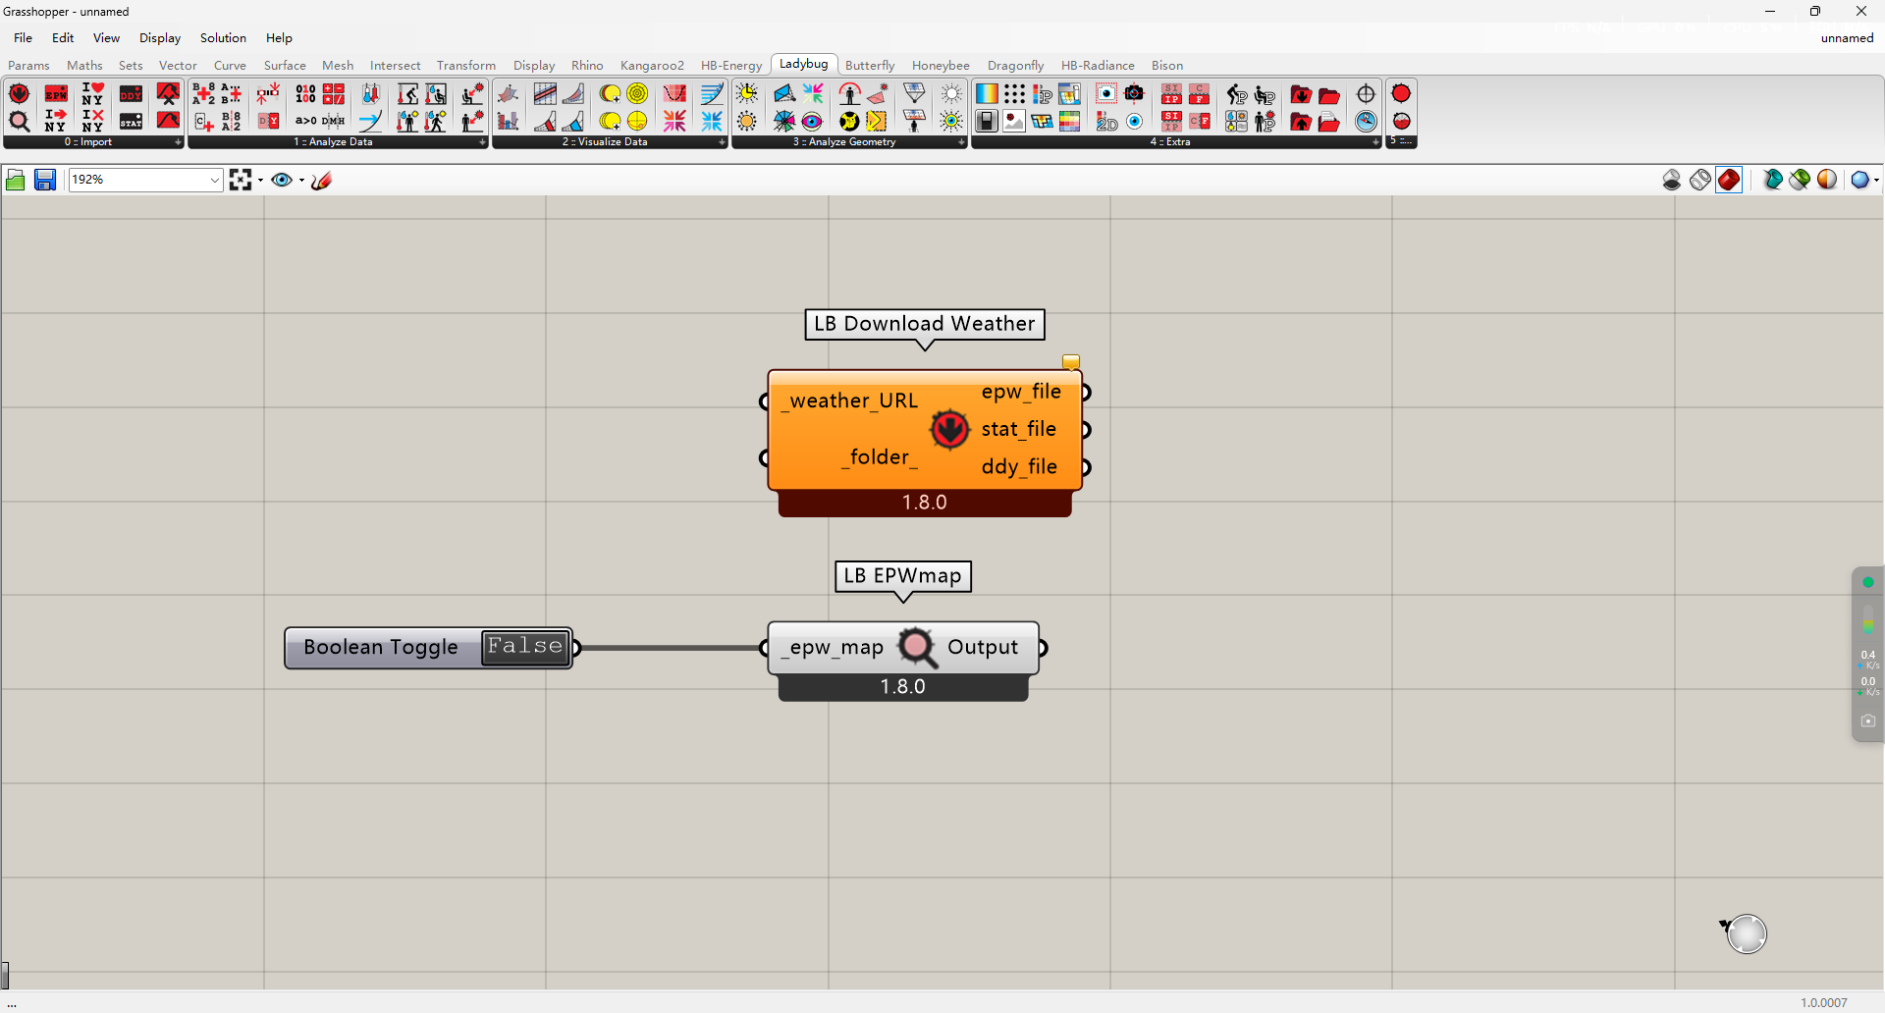The height and width of the screenshot is (1013, 1885).
Task: Toggle the canvas preview eye icon
Action: coord(281,180)
